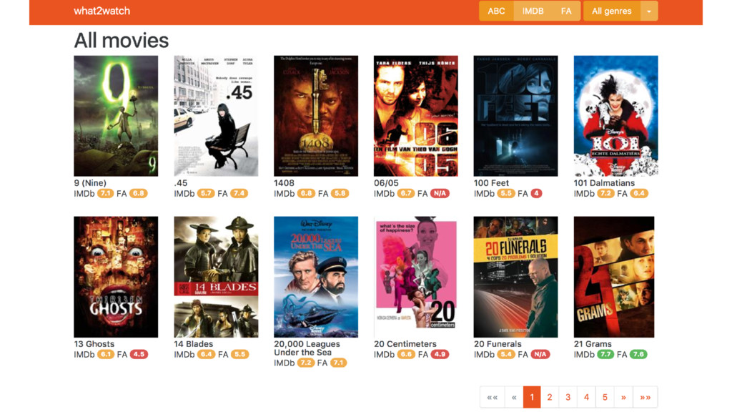Click the 20 Funerals title
Screen dimensions: 732x412
tap(498, 344)
